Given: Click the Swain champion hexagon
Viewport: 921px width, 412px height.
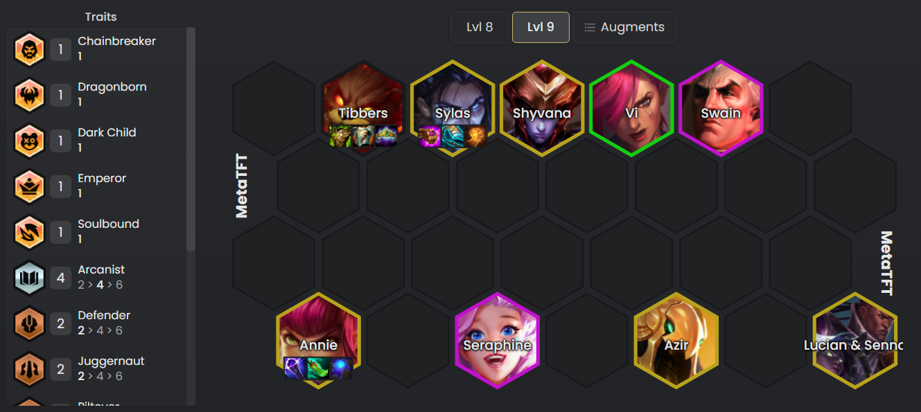Looking at the screenshot, I should [721, 108].
